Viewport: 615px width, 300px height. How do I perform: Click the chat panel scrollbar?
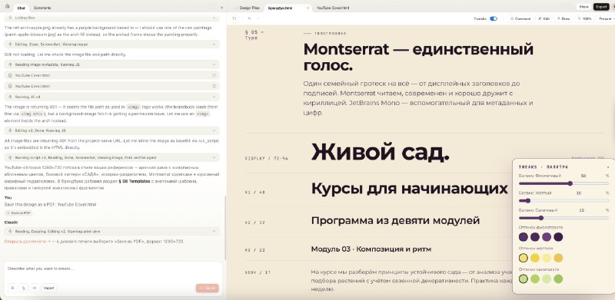(225, 227)
